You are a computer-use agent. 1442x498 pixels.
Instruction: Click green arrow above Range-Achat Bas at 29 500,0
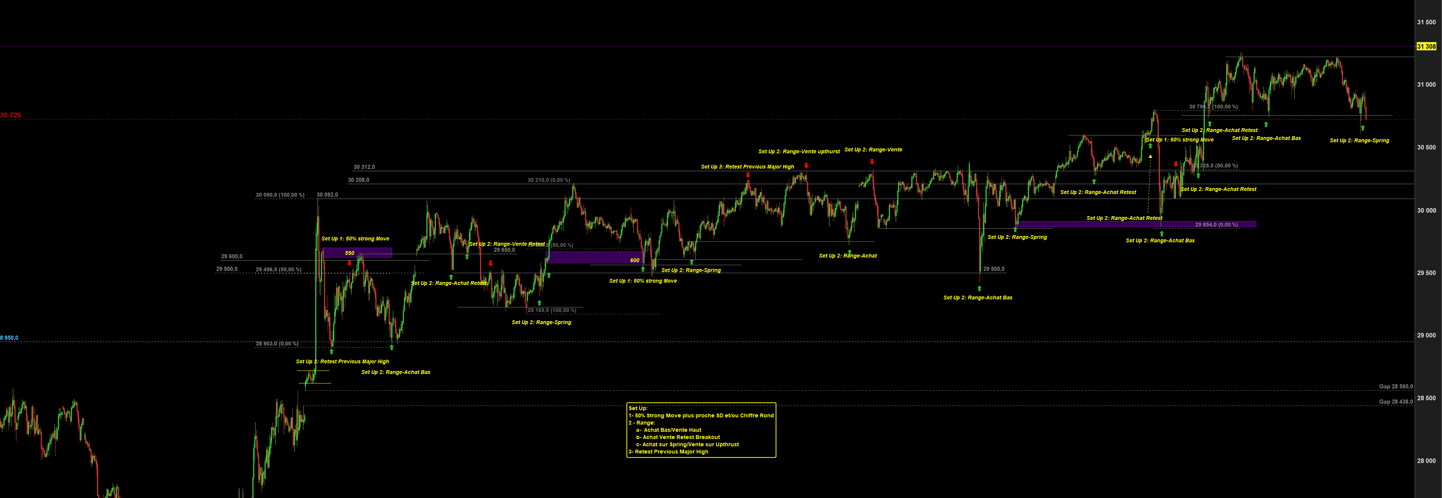click(x=979, y=289)
